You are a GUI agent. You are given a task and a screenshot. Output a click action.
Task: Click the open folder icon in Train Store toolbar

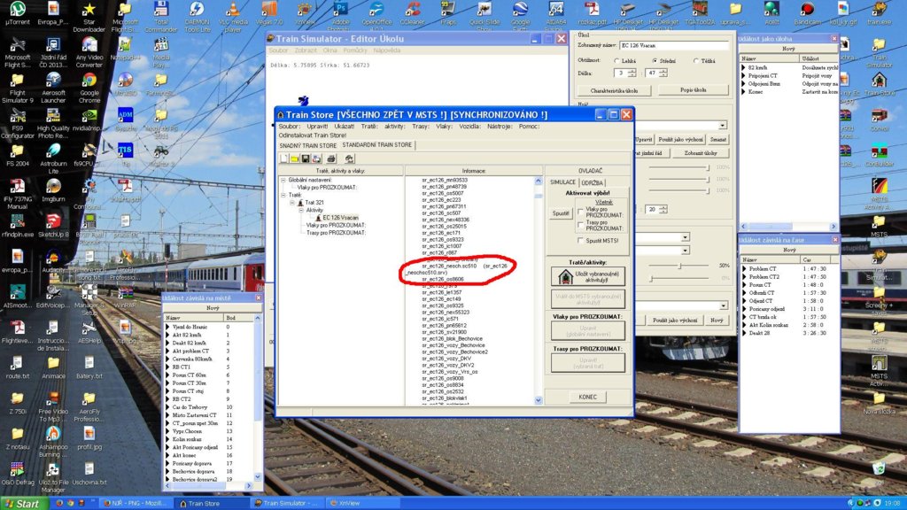(294, 158)
